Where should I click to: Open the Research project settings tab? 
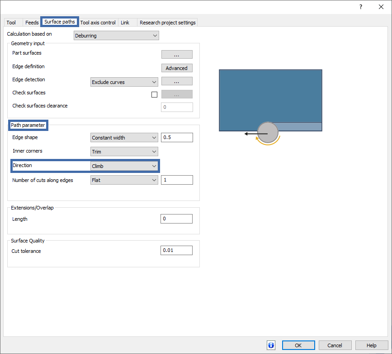pos(167,23)
